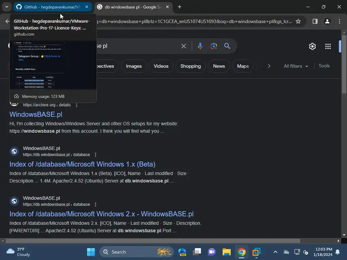Viewport: 347px width, 260px height.
Task: Filter results by Shopping
Action: (190, 66)
